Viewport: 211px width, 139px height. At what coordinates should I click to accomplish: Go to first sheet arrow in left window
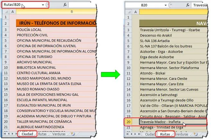[5, 134]
